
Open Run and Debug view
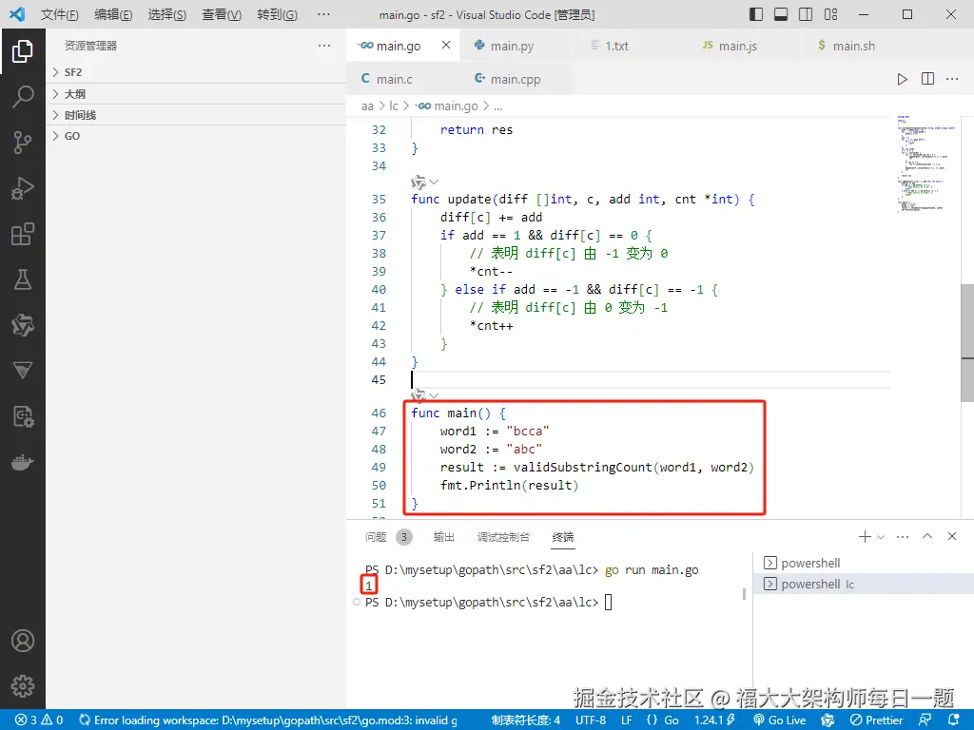[x=23, y=188]
